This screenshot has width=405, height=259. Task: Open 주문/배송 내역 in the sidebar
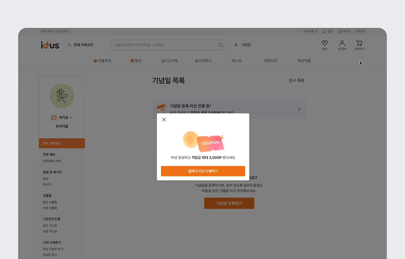[x=52, y=161]
